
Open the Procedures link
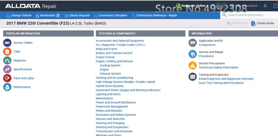(206, 56)
